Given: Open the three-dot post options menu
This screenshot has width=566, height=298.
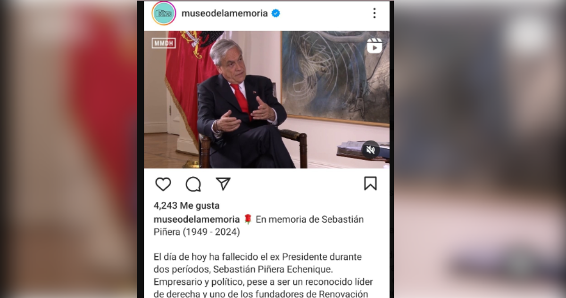Looking at the screenshot, I should coord(374,13).
